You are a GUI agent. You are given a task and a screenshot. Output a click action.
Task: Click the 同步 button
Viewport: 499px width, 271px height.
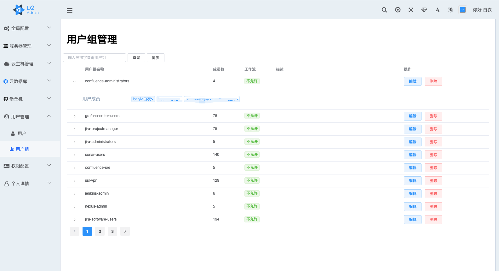pos(156,58)
